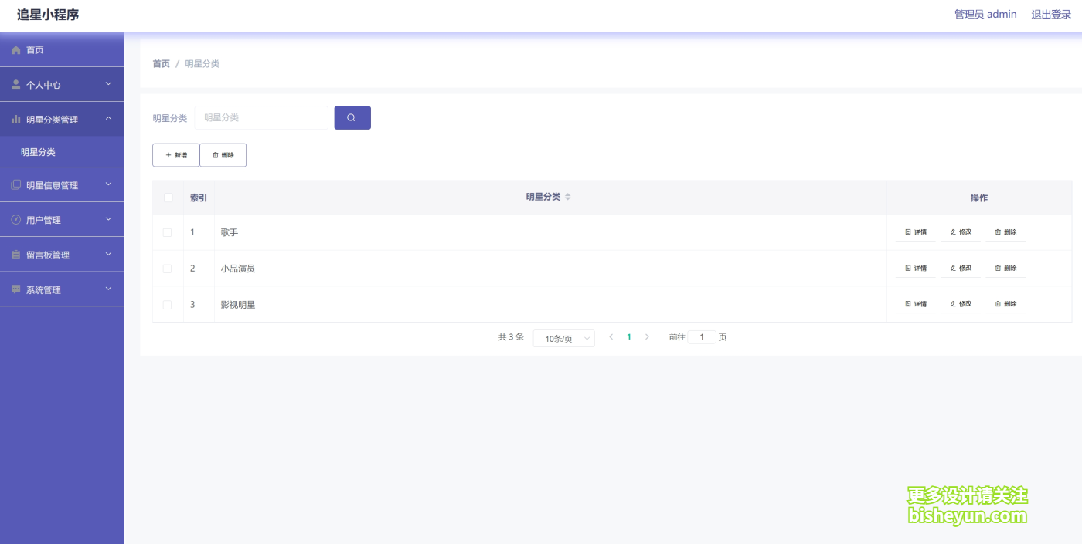The height and width of the screenshot is (544, 1082).
Task: Click the 共 3 条 total count text
Action: tap(511, 337)
